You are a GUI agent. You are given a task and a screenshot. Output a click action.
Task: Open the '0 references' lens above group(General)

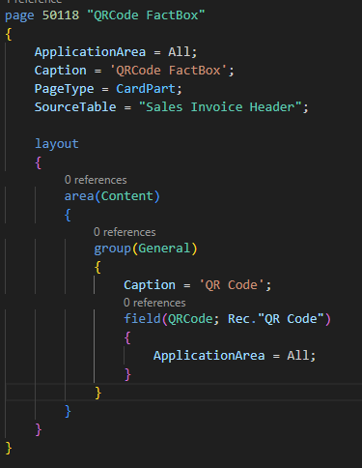tap(125, 232)
